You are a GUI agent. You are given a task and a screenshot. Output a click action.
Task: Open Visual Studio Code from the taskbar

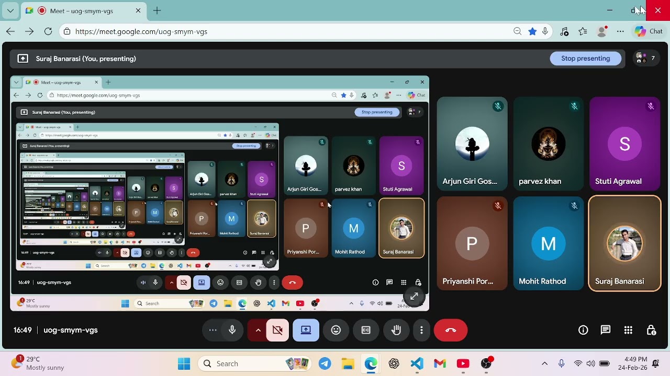click(417, 363)
